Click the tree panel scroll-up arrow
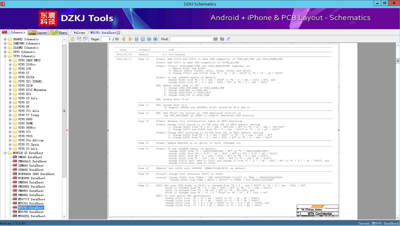The width and height of the screenshot is (400, 226). pos(64,39)
